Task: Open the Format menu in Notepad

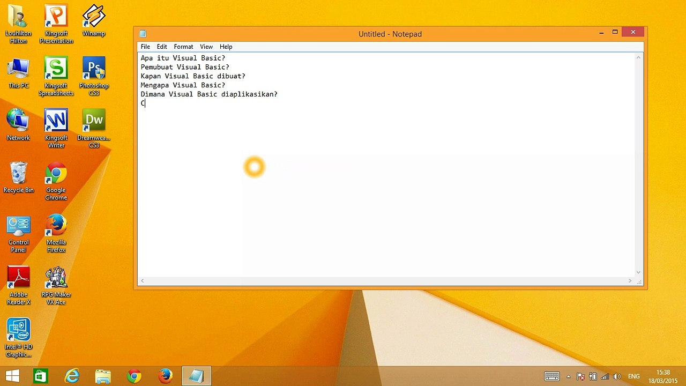Action: [183, 47]
